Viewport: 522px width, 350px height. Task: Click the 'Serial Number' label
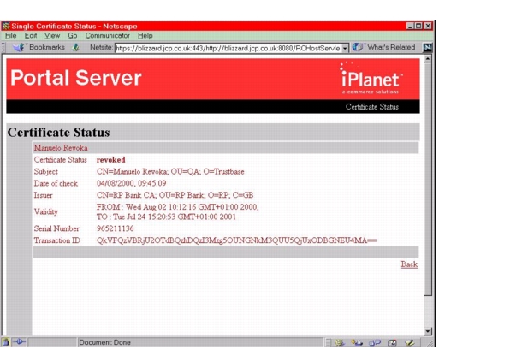coord(56,228)
